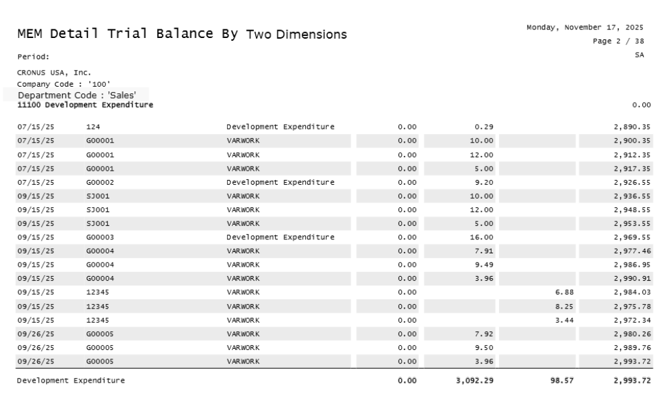Click document G00004 in the 2,977.46 row
The height and width of the screenshot is (394, 663).
click(100, 251)
